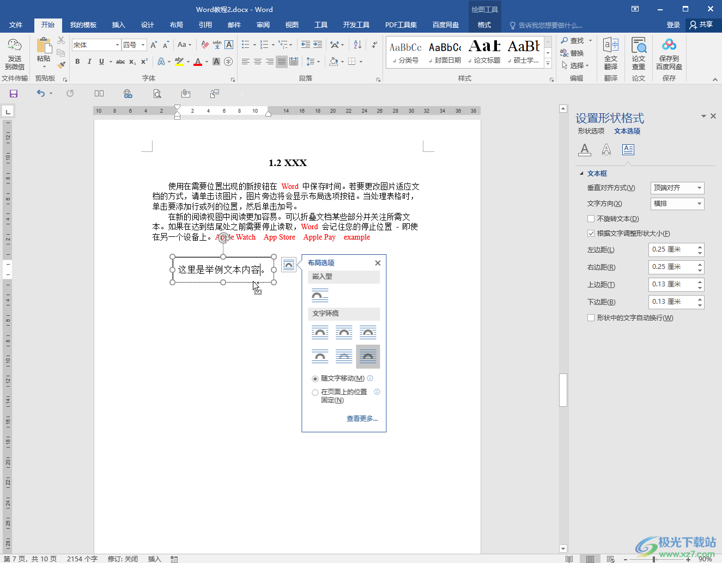The image size is (722, 563).
Task: Increase paragraph indent
Action: coord(318,45)
